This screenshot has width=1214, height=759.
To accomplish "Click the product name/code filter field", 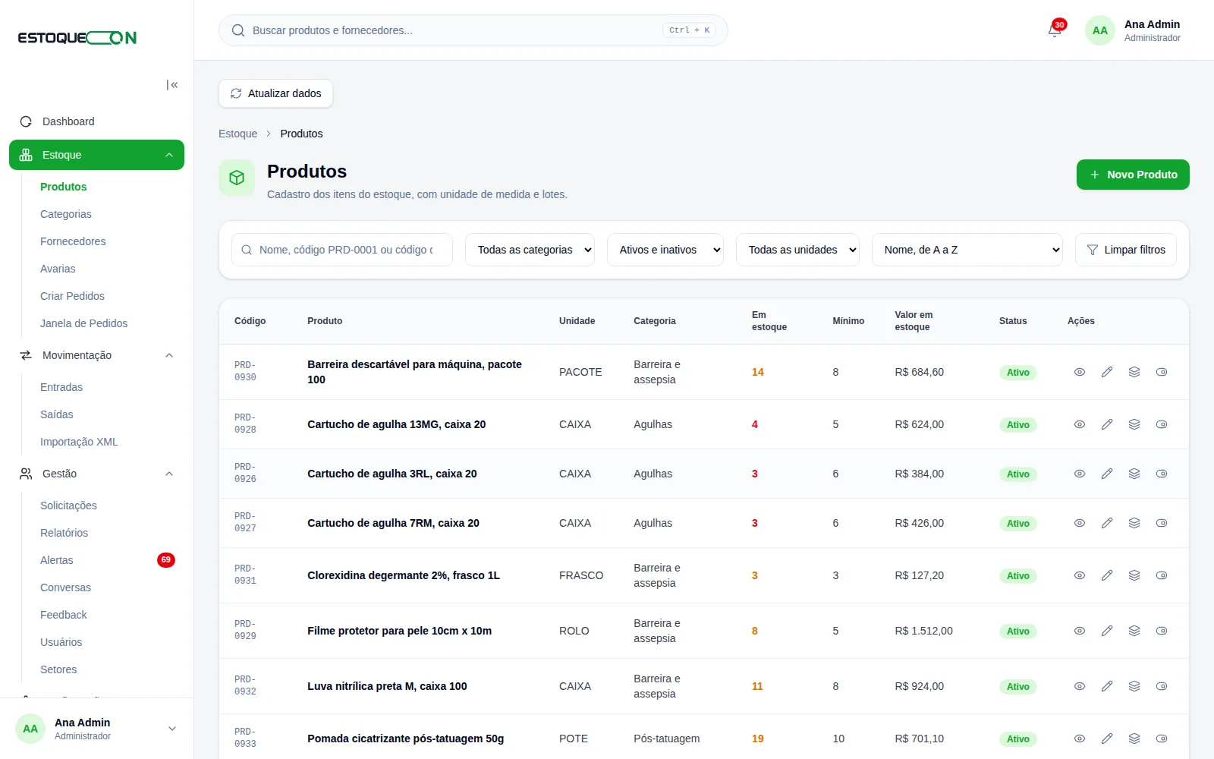I will [x=342, y=250].
